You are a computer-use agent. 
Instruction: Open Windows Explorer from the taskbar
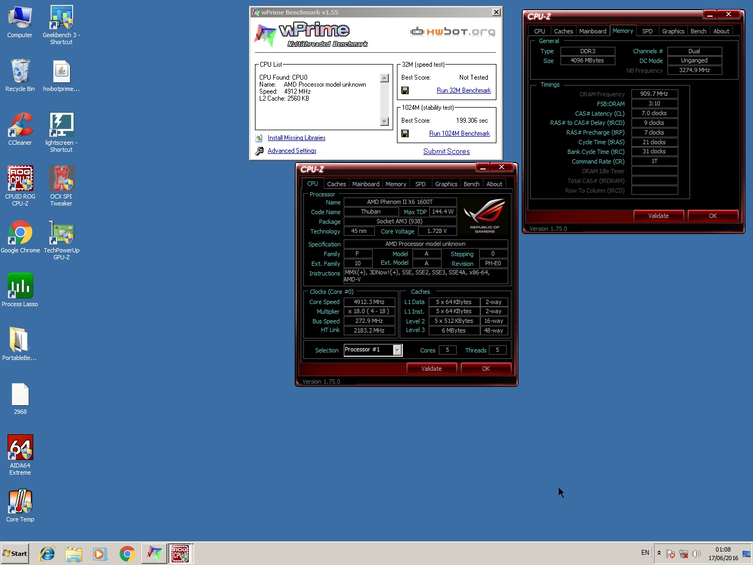pos(74,553)
